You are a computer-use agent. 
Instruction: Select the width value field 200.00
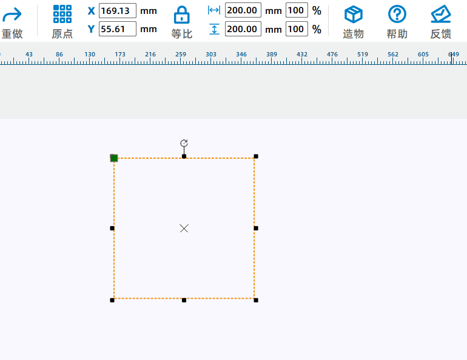point(243,10)
